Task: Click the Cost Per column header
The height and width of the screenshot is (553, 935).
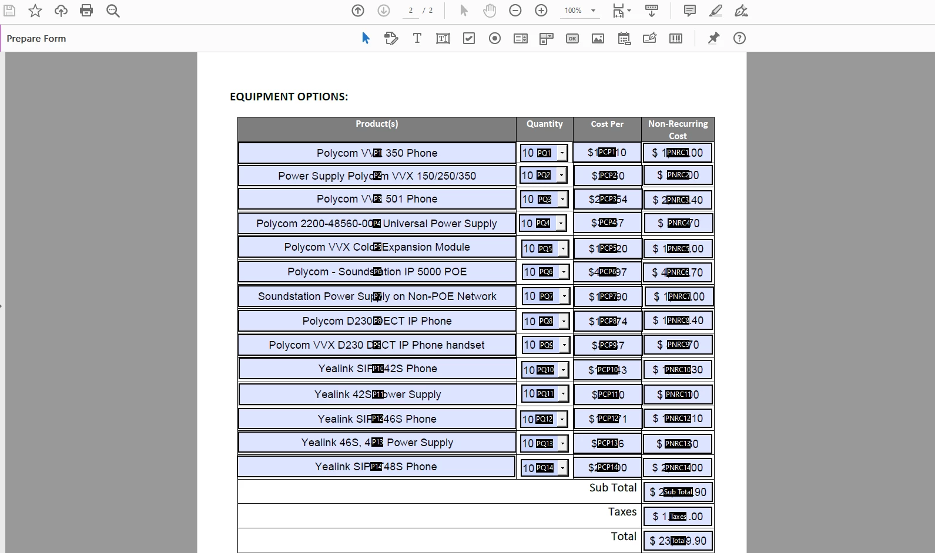Action: click(x=607, y=124)
